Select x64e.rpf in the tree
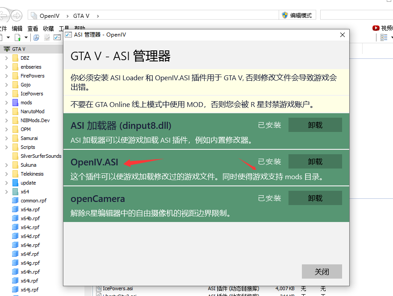Image resolution: width=393 pixels, height=296 pixels. (x=30, y=245)
